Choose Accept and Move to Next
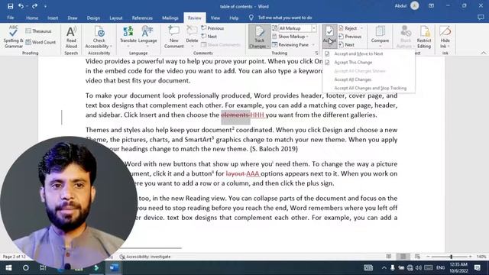Viewport: 489px width, 275px height. coord(358,53)
